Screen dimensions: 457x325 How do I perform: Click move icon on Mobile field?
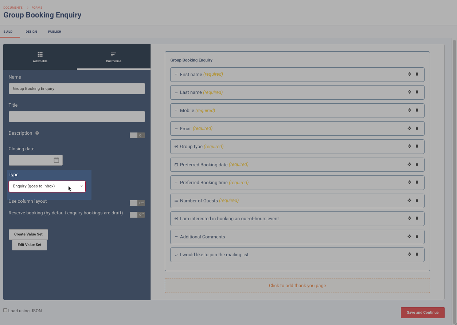point(409,110)
